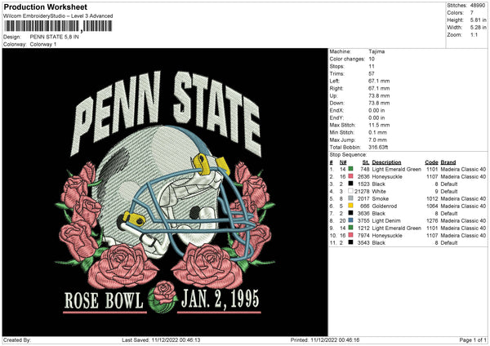Click the Description column header
Screen dimensions: 490x346
(386, 162)
